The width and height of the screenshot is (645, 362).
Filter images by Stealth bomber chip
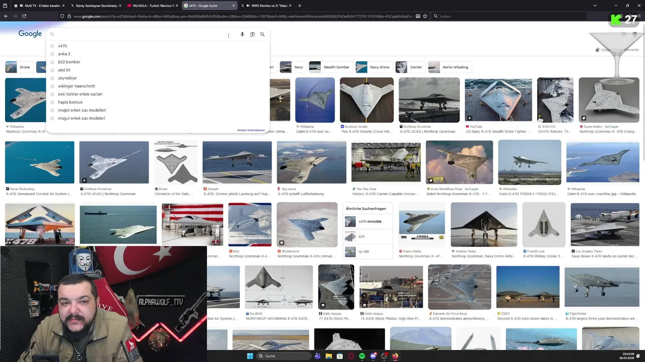(330, 67)
